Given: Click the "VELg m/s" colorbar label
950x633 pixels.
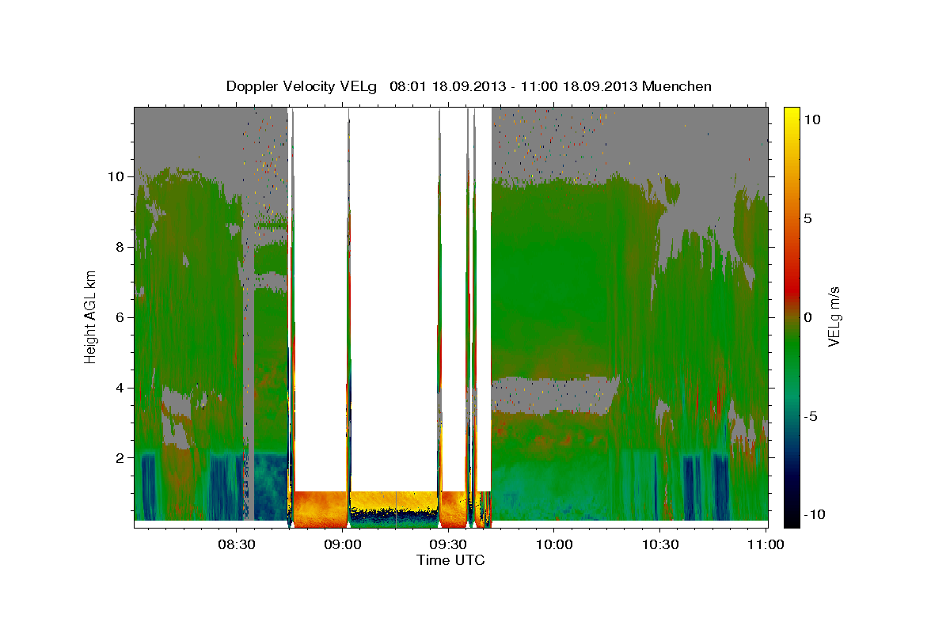Looking at the screenshot, I should pos(834,316).
